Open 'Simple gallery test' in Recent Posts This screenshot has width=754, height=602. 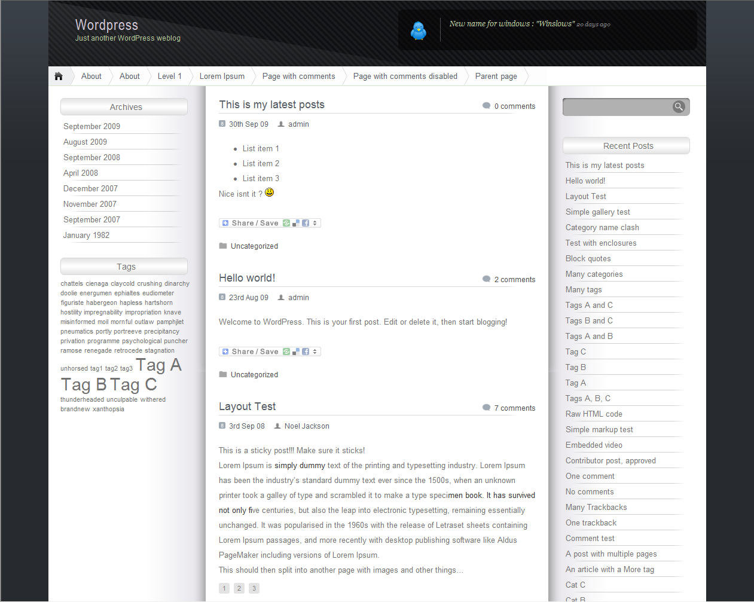point(597,212)
